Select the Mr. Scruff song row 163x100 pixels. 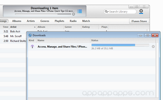[x=13, y=36]
